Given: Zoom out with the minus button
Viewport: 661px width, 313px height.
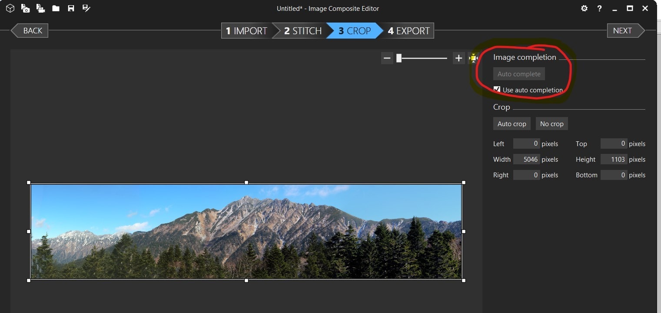Looking at the screenshot, I should coord(387,58).
